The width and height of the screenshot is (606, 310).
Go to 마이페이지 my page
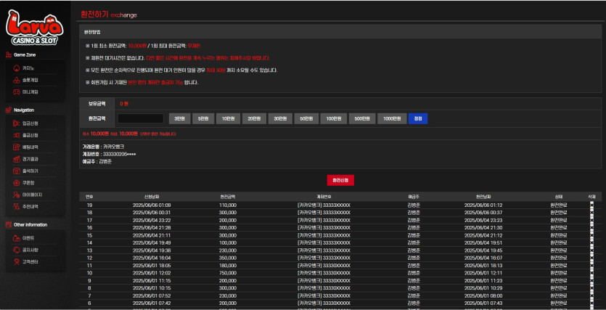pos(32,195)
